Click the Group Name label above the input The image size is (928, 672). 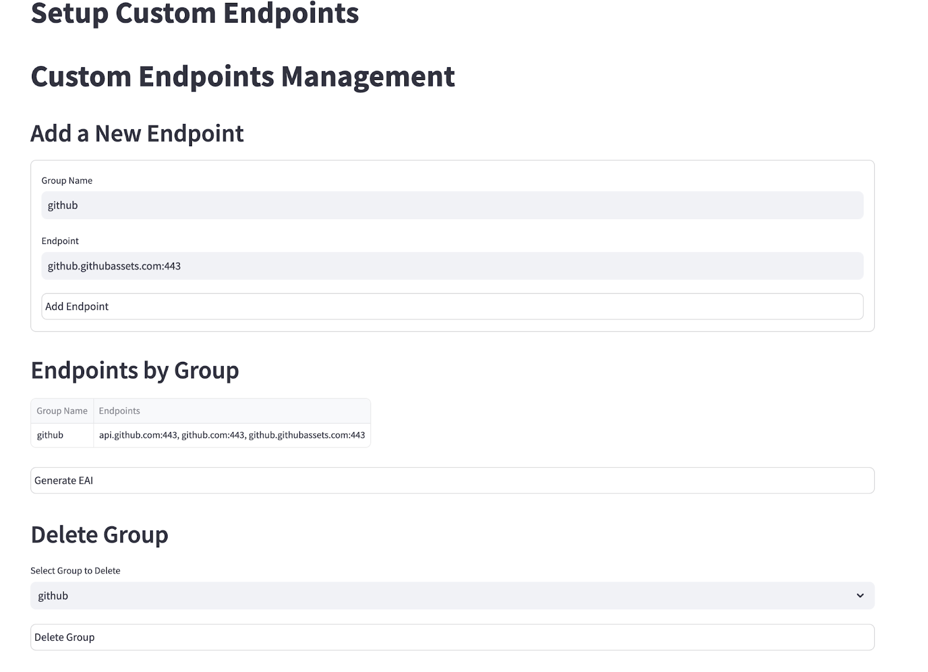67,180
